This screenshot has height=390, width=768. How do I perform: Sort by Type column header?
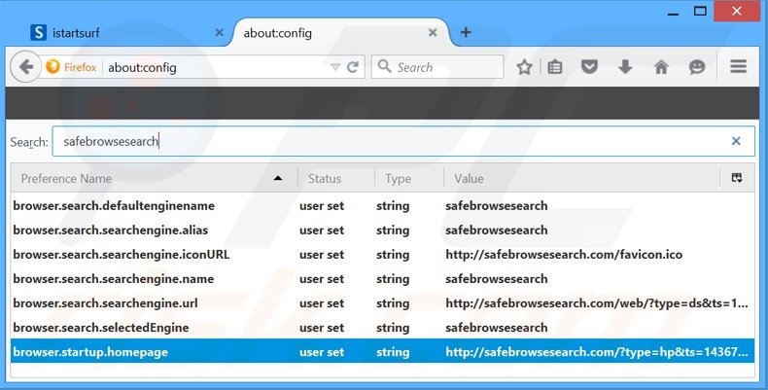point(409,179)
